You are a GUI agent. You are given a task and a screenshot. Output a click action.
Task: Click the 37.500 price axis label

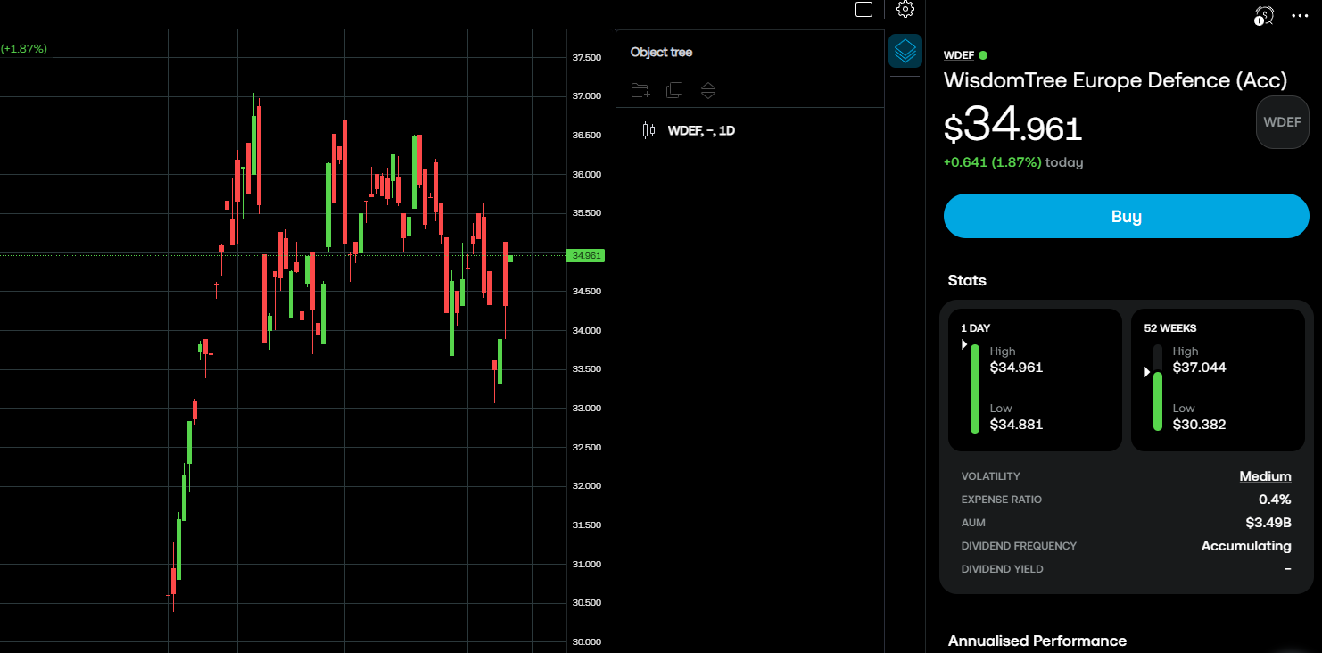coord(586,58)
